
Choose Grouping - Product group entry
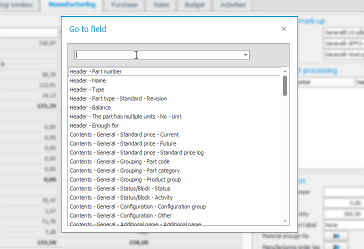(x=125, y=179)
